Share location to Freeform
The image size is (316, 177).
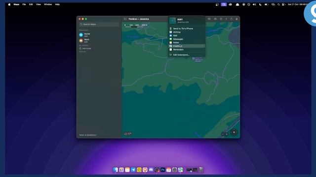tap(187, 46)
